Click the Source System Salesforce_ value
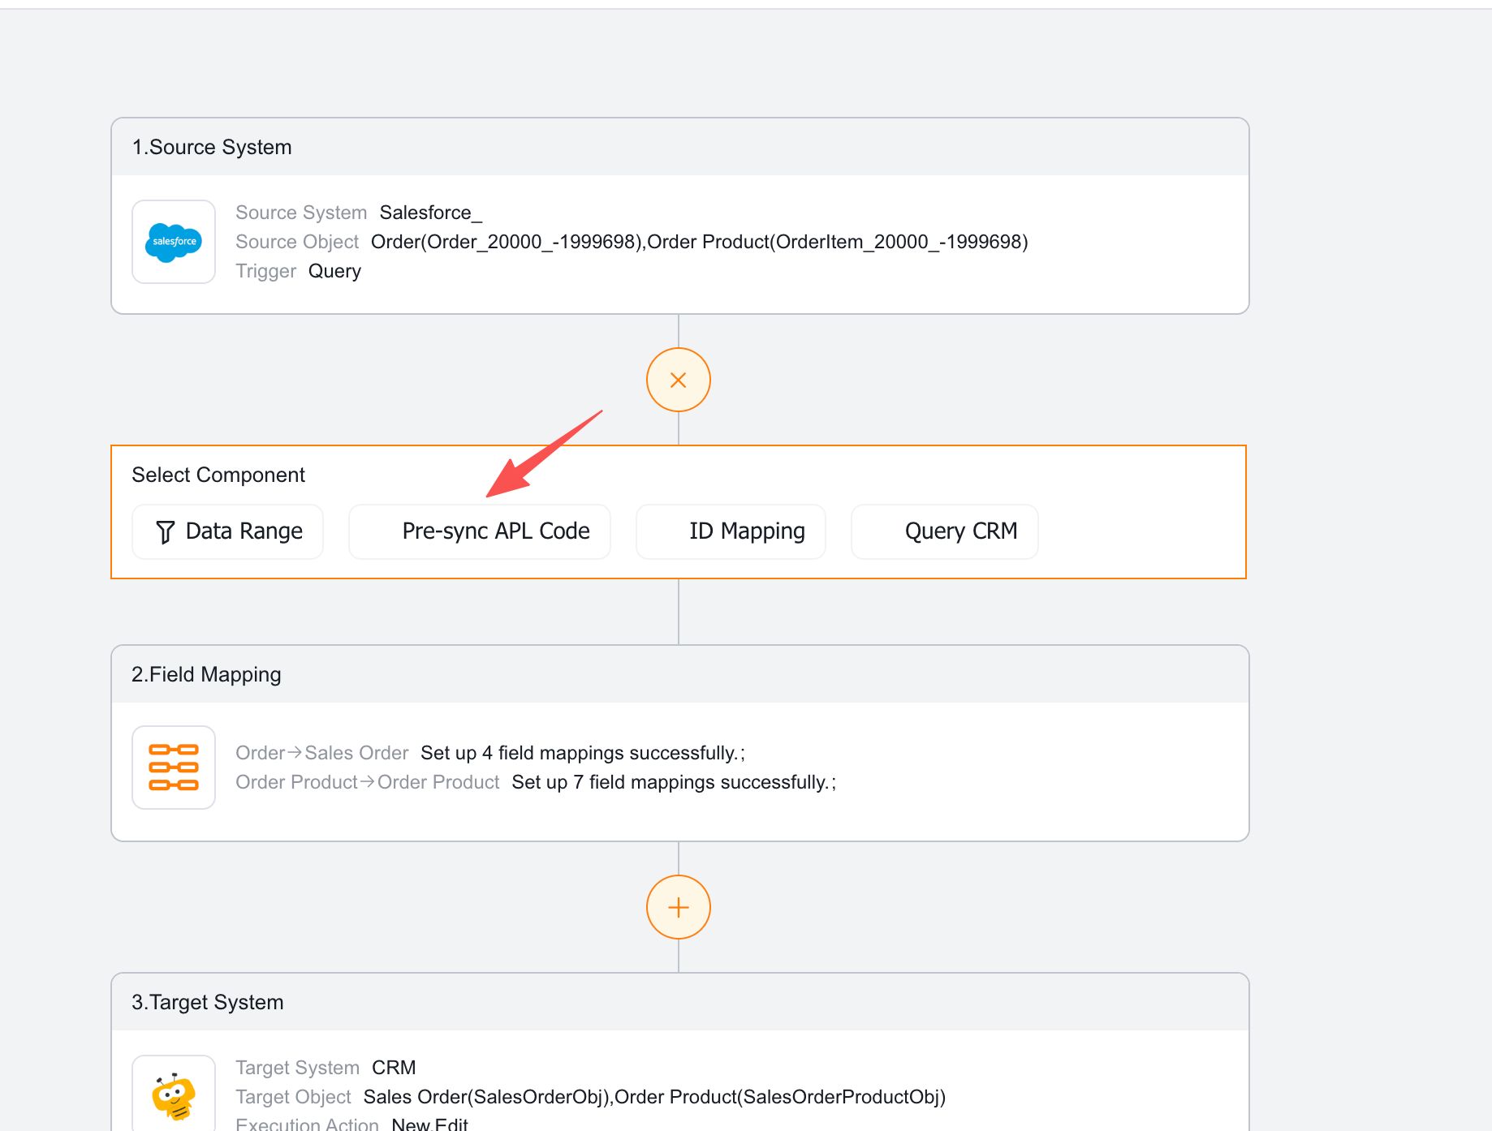1492x1131 pixels. [430, 213]
